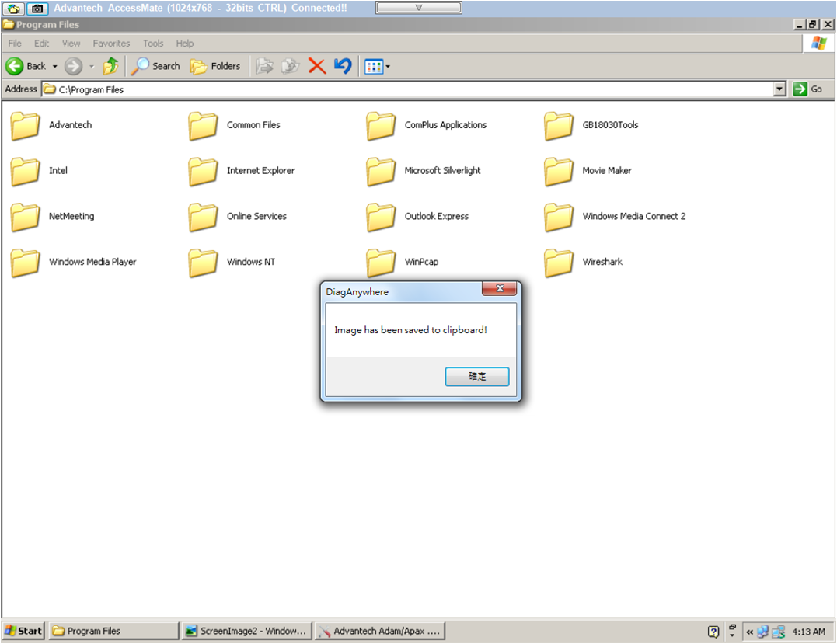The width and height of the screenshot is (837, 644).
Task: Select the Windows Media Player folder
Action: [x=74, y=263]
